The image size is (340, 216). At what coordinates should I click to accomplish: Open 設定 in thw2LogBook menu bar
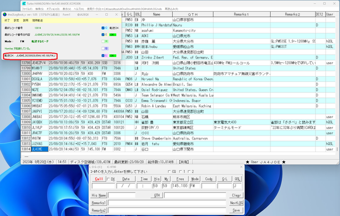[x=16, y=20]
